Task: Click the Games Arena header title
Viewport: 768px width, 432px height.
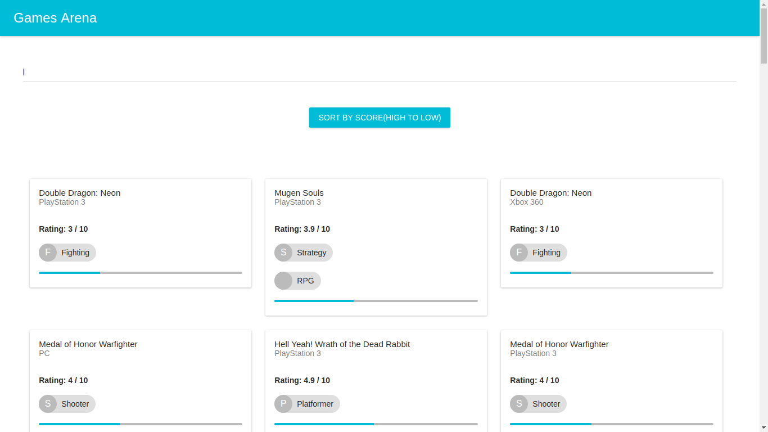Action: coord(55,18)
